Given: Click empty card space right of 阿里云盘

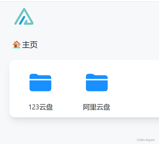Looking at the screenshot, I should (134, 88).
